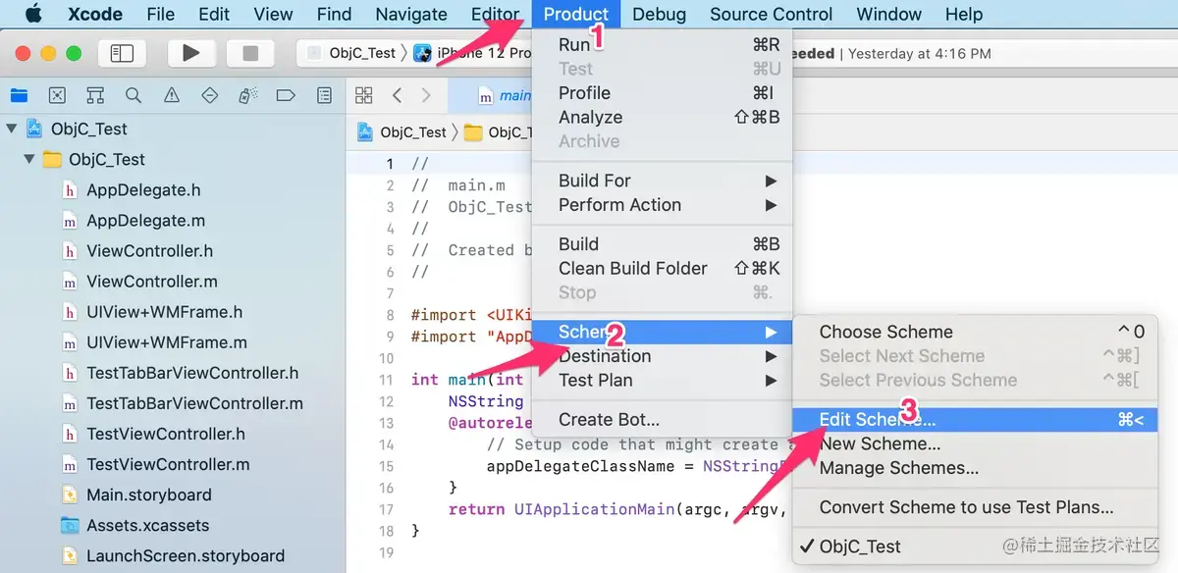The image size is (1178, 573).
Task: Open the Debug navigator icon
Action: (247, 95)
